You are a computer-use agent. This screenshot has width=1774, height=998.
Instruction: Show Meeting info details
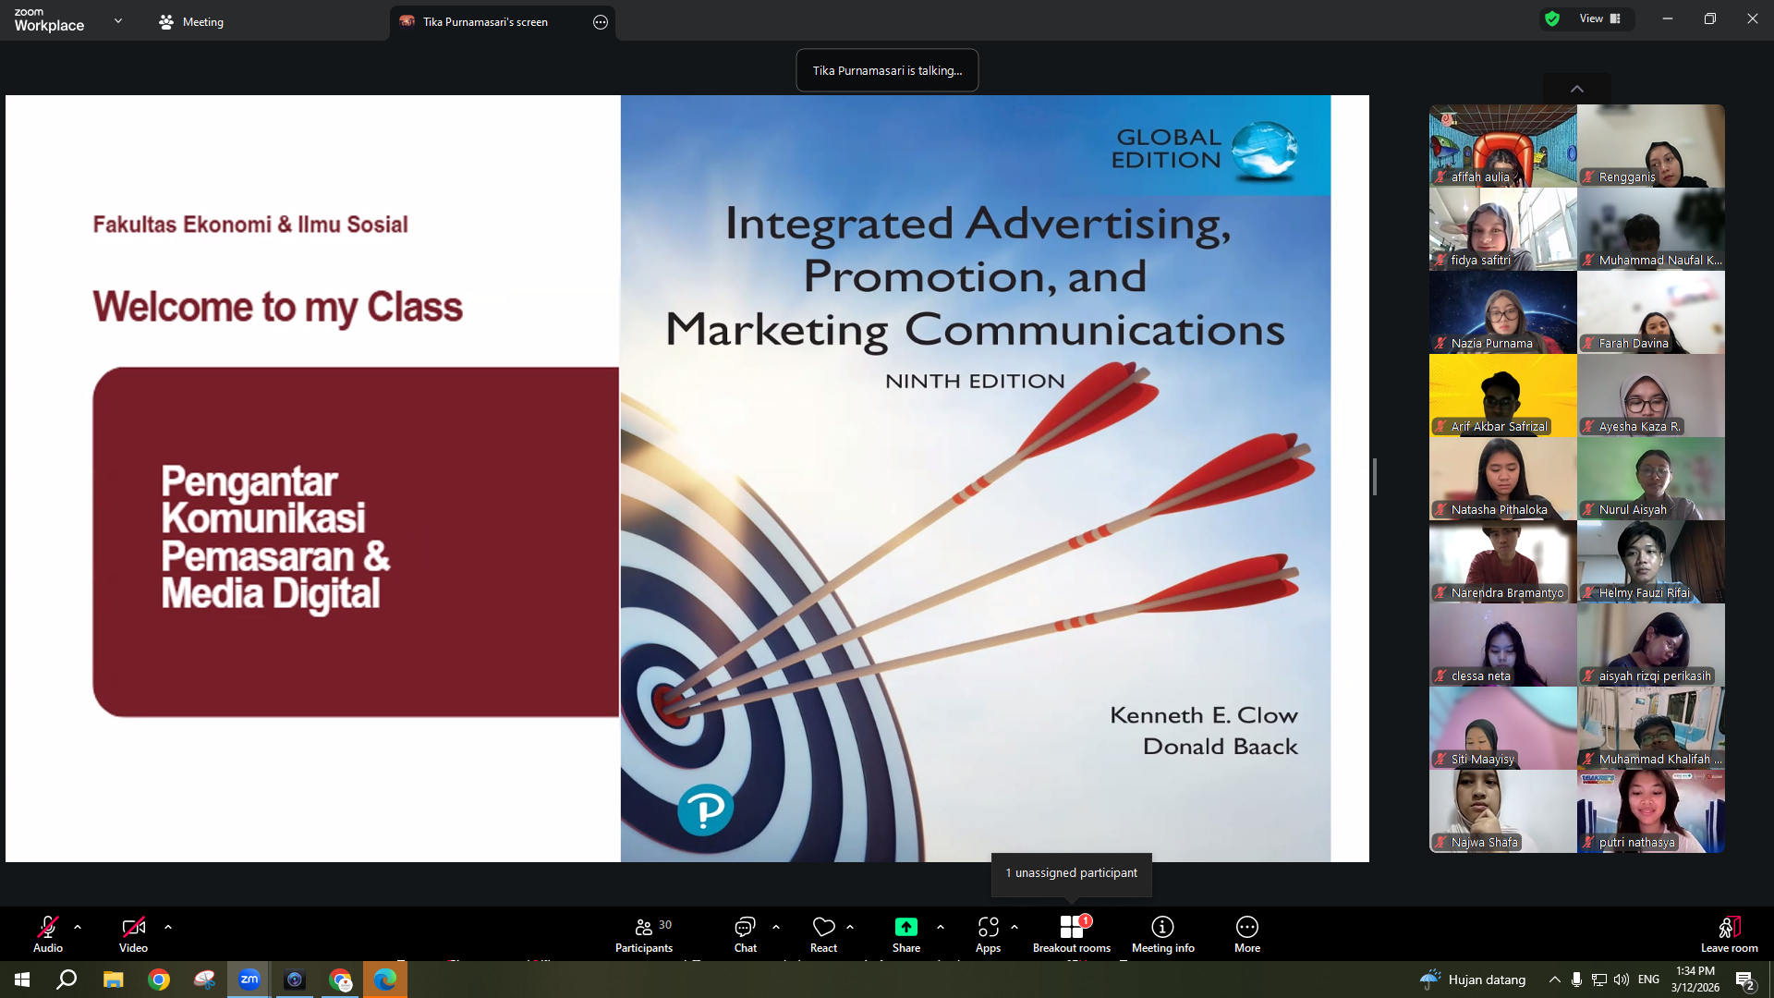point(1163,933)
